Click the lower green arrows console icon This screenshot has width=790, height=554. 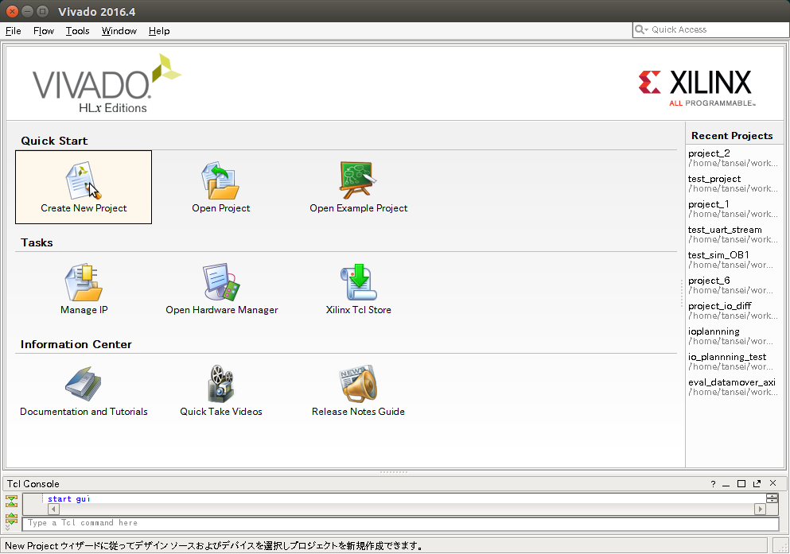[x=12, y=519]
